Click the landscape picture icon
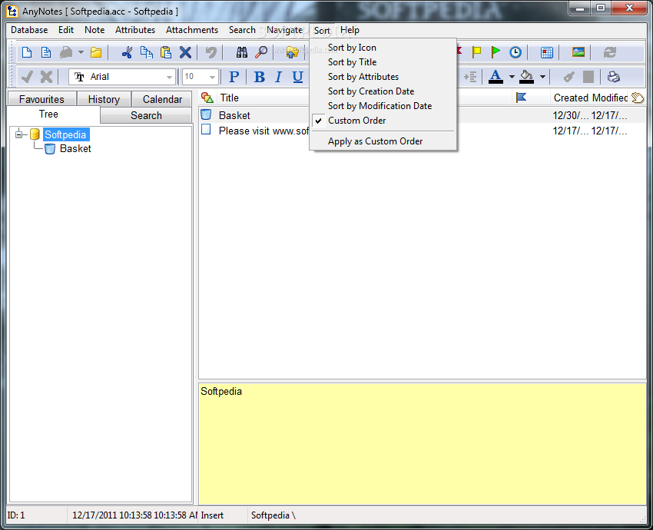 point(578,52)
